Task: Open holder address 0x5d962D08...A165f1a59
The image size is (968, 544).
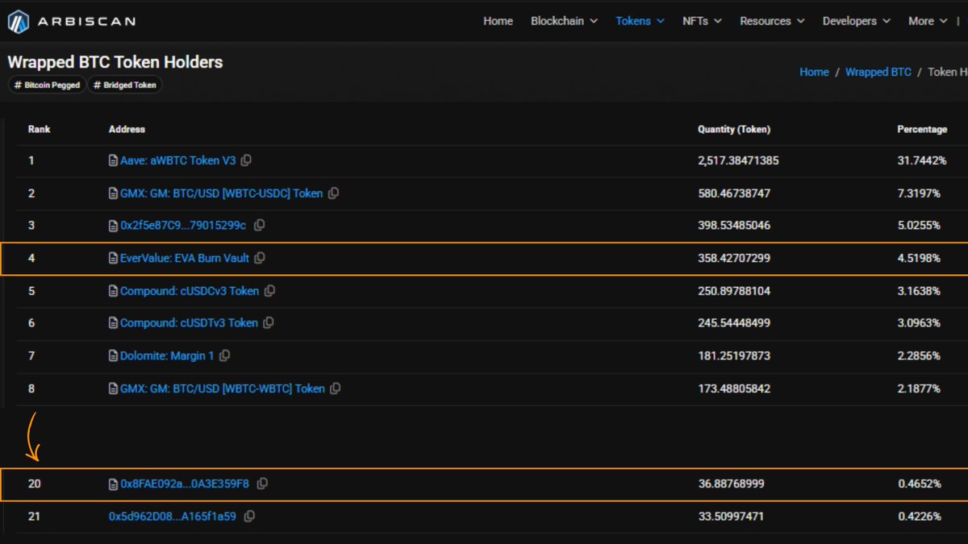Action: point(173,516)
